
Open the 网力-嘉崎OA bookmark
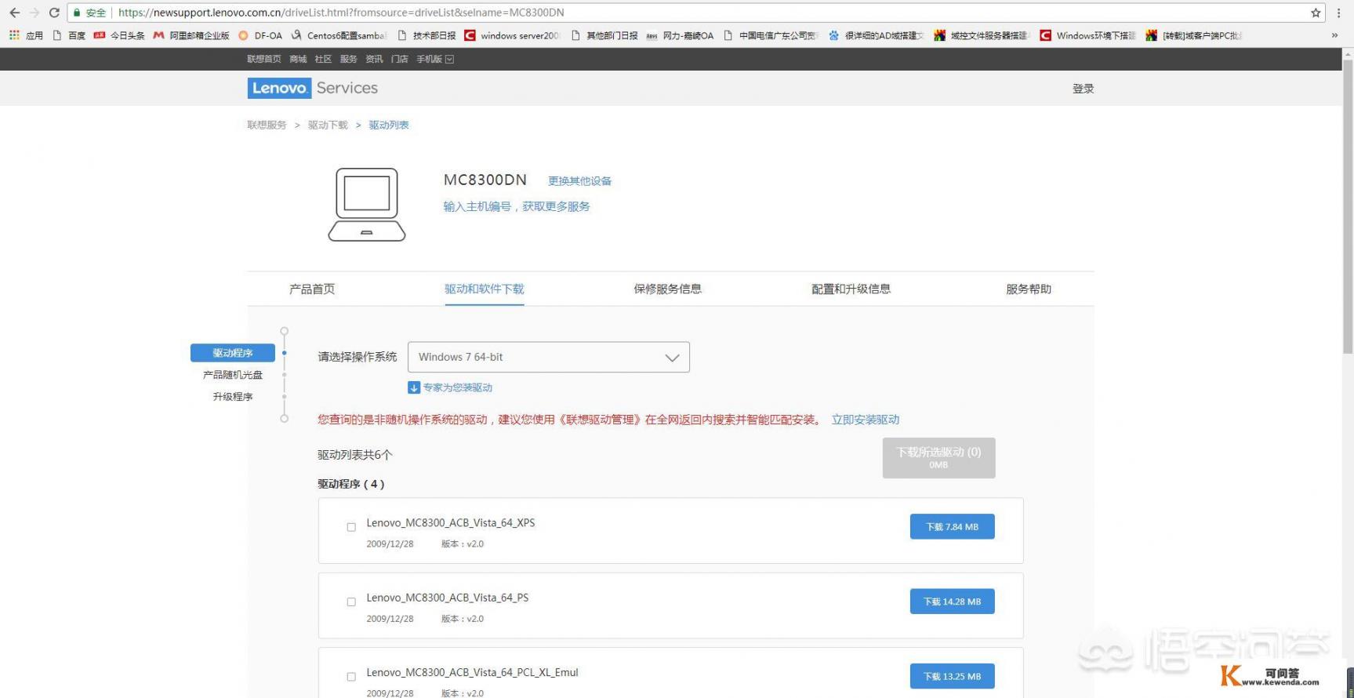pos(680,35)
